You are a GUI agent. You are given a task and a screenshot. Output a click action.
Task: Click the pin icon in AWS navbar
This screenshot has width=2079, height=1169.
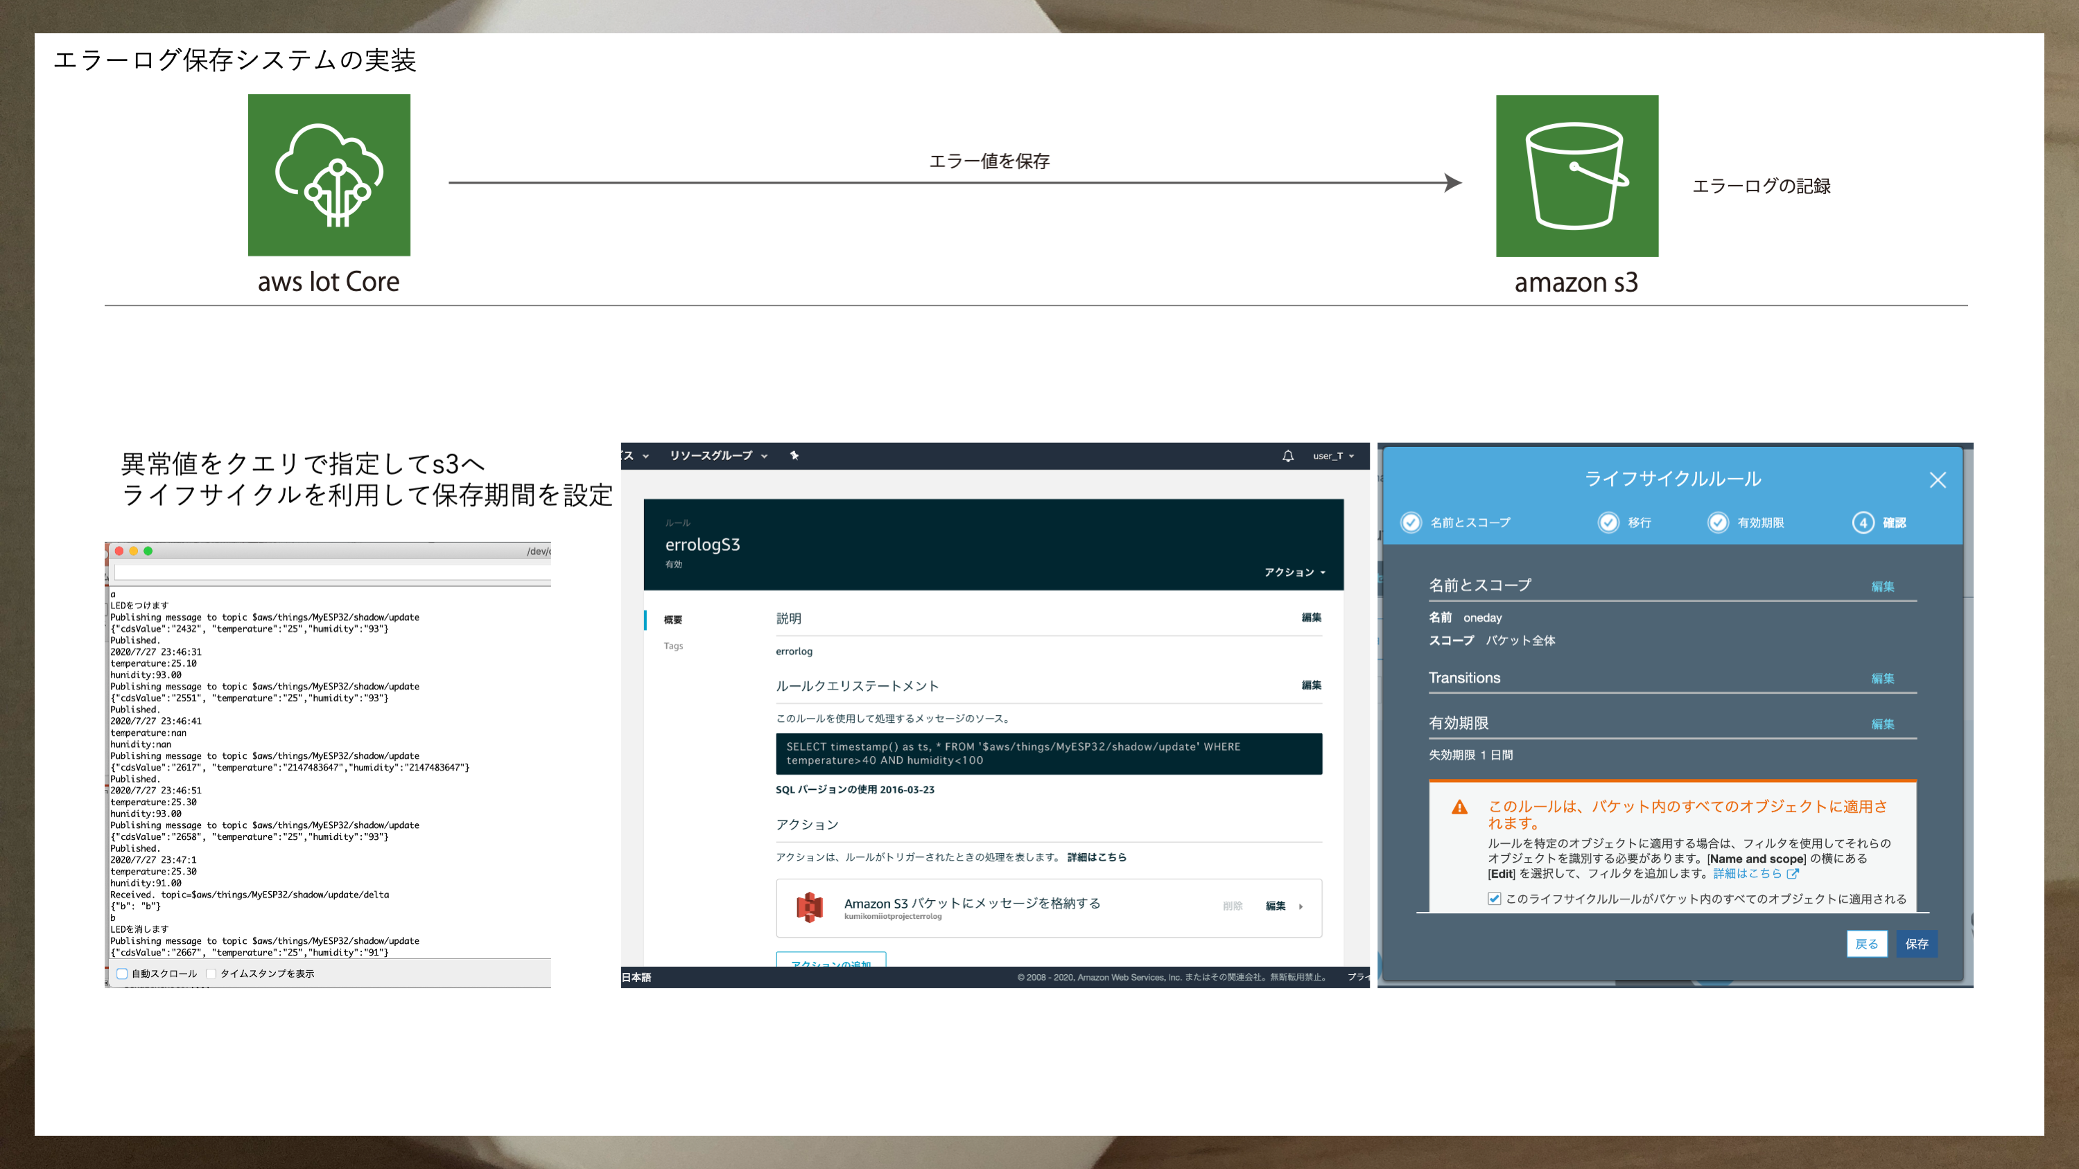pos(794,456)
